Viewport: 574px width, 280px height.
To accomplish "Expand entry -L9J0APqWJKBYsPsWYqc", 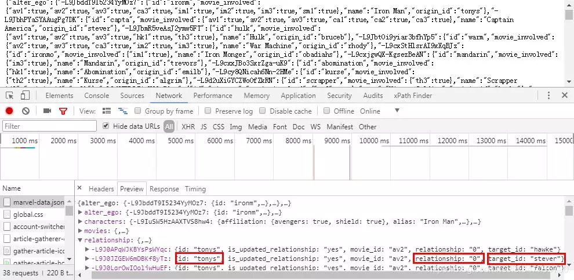I will tap(87, 249).
